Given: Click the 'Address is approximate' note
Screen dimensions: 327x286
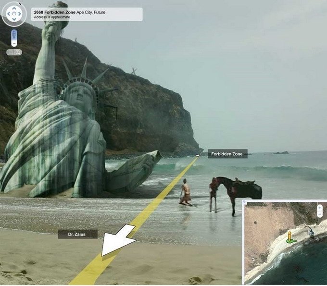Looking at the screenshot, I should [x=52, y=17].
